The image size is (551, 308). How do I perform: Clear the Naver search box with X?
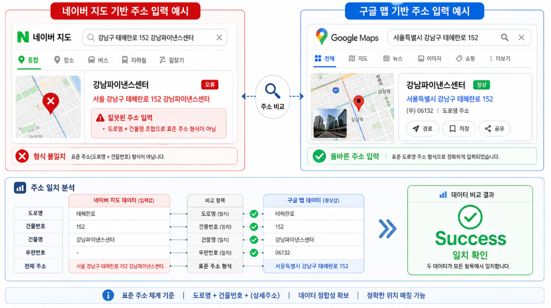click(x=219, y=38)
